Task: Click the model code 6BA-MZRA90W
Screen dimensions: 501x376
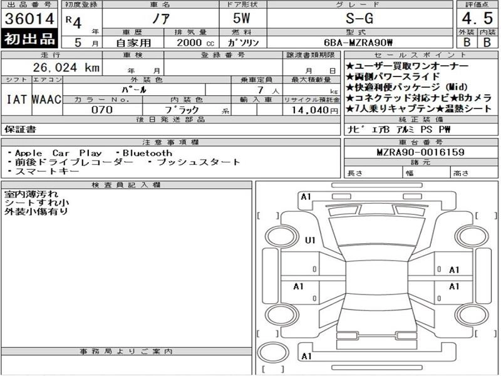Action: click(358, 43)
